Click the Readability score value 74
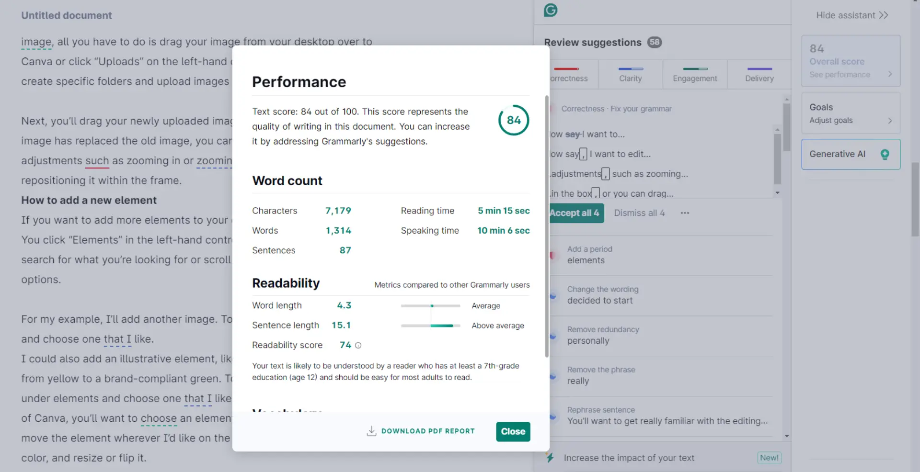Screen dimensions: 920x472 pyautogui.click(x=345, y=345)
